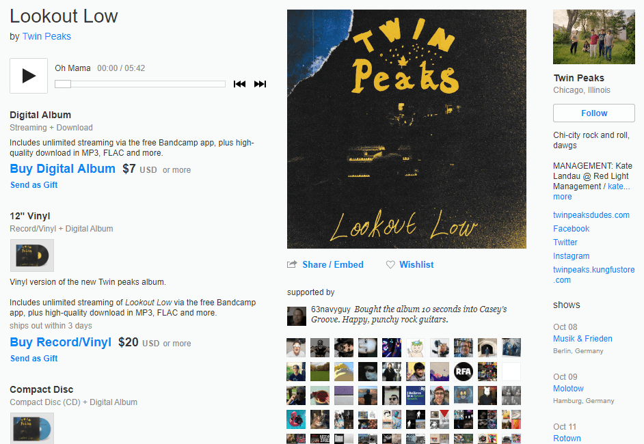Play the track Oh Mama
This screenshot has width=644, height=444.
click(x=29, y=76)
